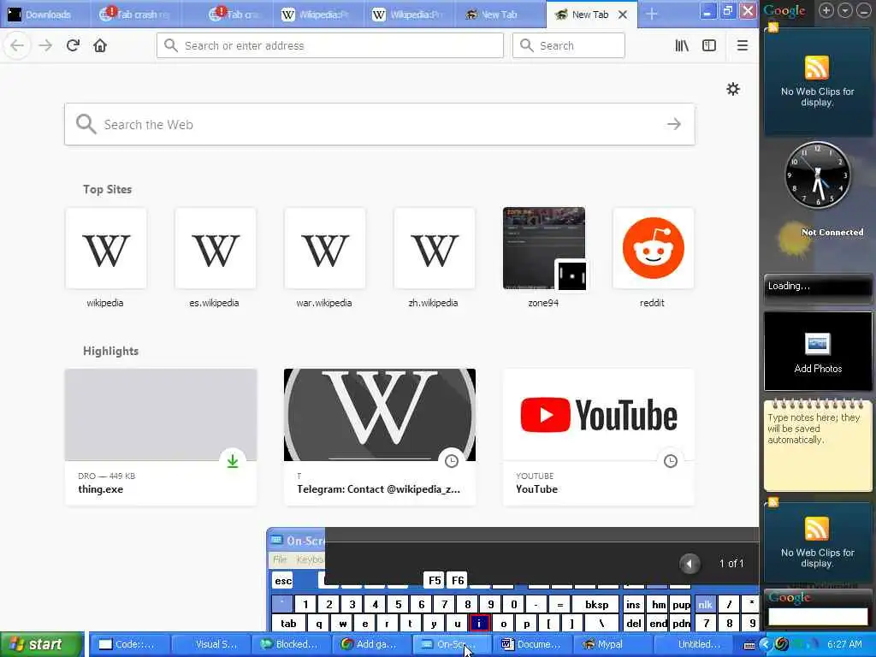
Task: Open the hamburger application menu
Action: click(x=742, y=45)
